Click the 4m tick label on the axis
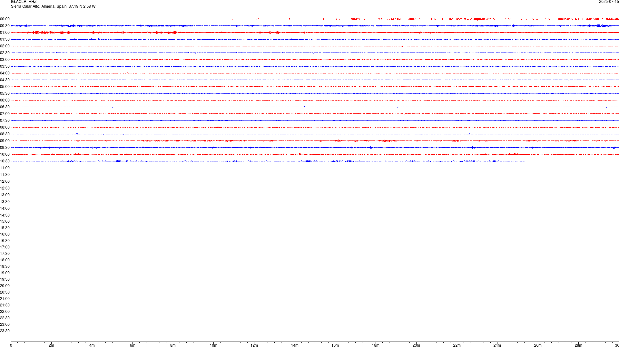The height and width of the screenshot is (348, 619). (x=92, y=345)
